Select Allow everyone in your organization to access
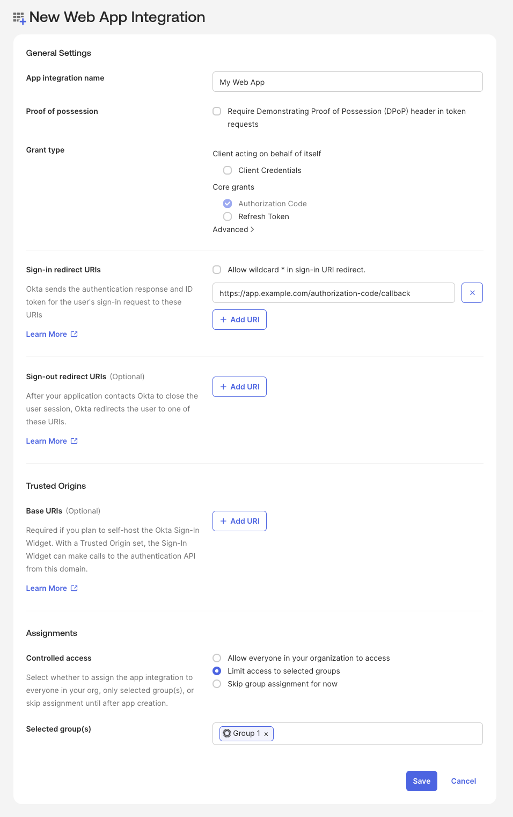 [x=217, y=657]
